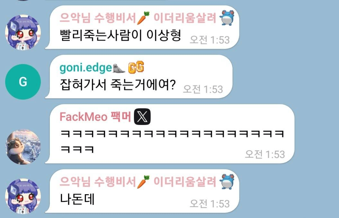Screen dimensions: 339x218
Task: Select the message "잡혀가서 죽는거에여?"
Action: tap(118, 85)
